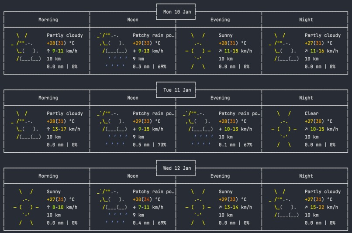Click the rain cloud icon for Mon 10 Jan Noon
The width and height of the screenshot is (352, 233).
tap(112, 51)
